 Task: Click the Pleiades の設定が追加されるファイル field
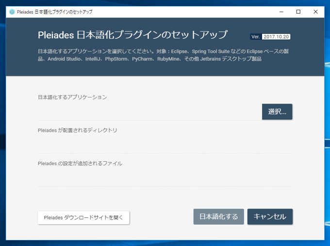[165, 178]
